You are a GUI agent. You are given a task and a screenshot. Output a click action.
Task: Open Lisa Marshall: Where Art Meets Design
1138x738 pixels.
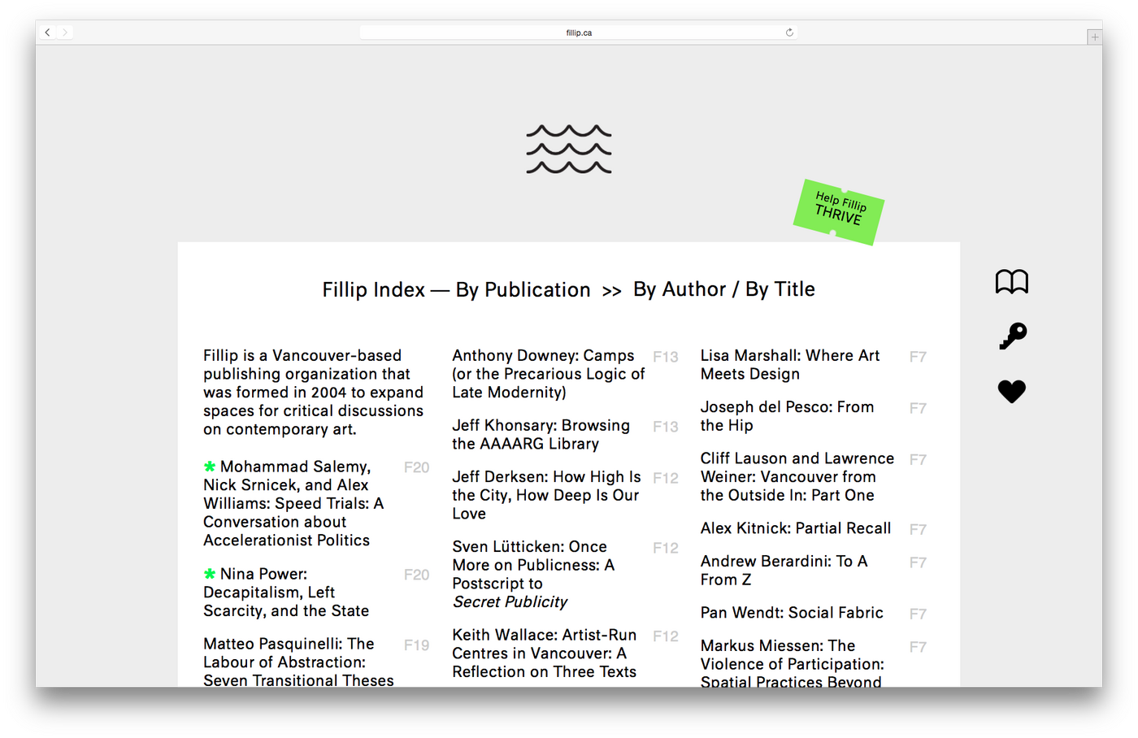coord(790,365)
